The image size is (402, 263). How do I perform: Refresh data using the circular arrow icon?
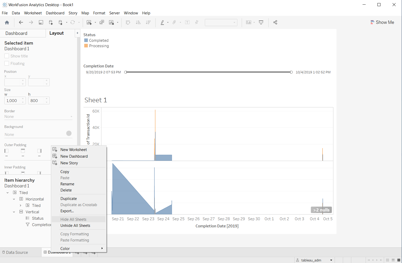(73, 22)
